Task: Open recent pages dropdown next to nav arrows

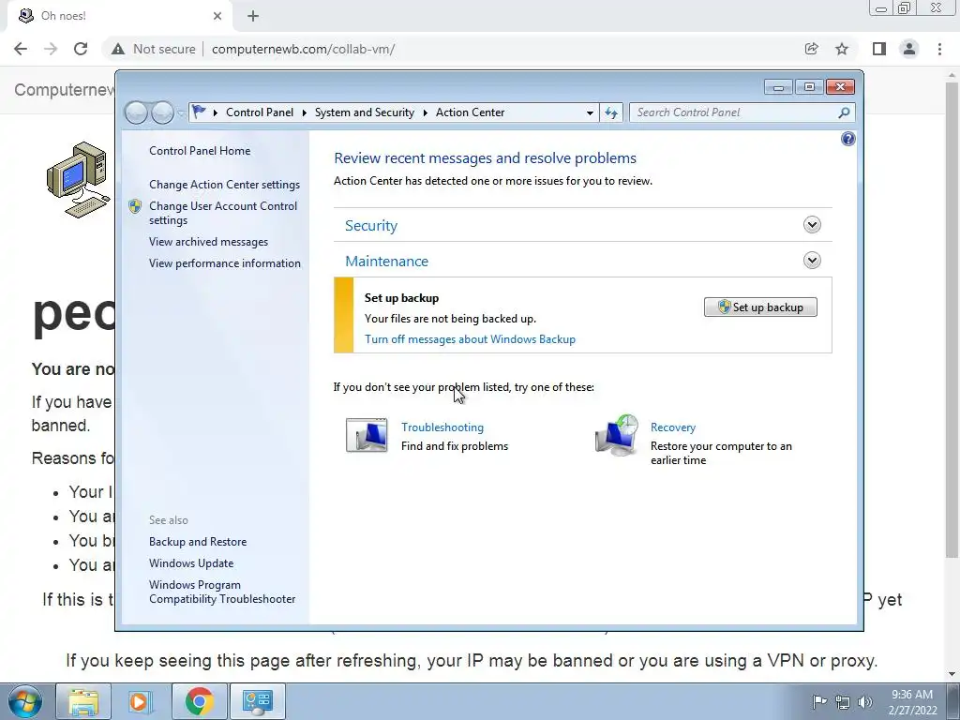Action: pyautogui.click(x=181, y=113)
